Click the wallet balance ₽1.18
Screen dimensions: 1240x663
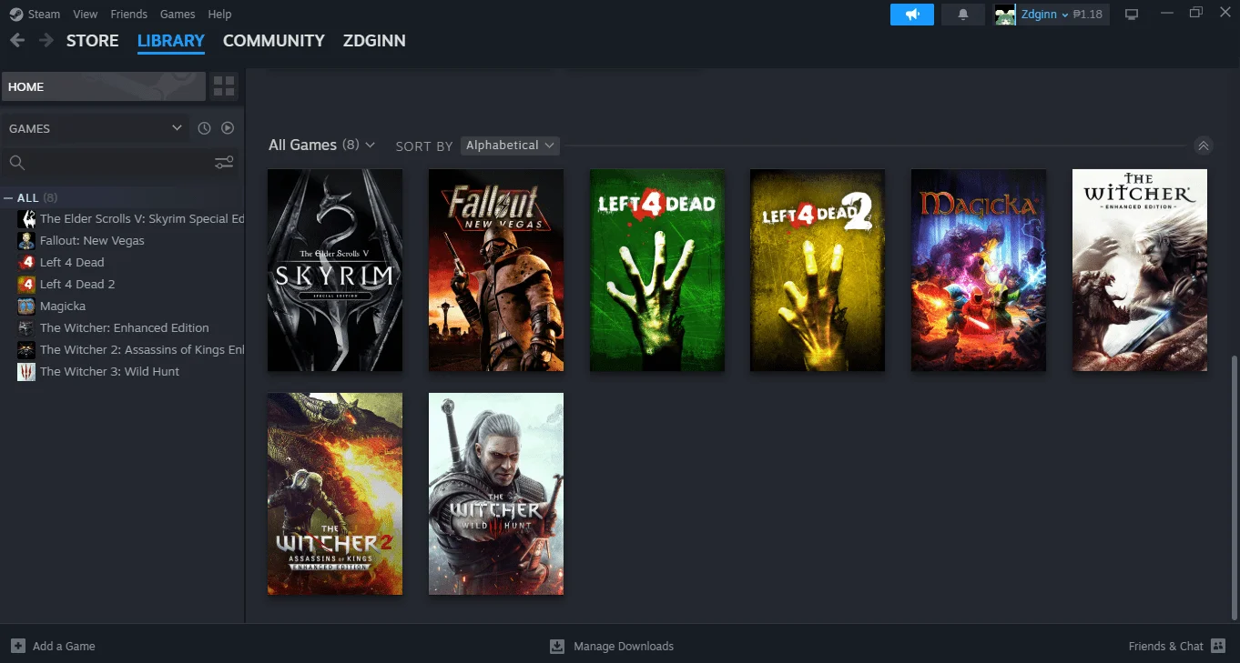1088,15
